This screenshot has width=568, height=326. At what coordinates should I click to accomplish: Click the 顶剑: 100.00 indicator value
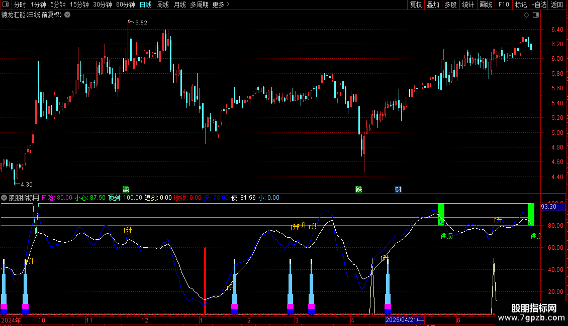(125, 198)
